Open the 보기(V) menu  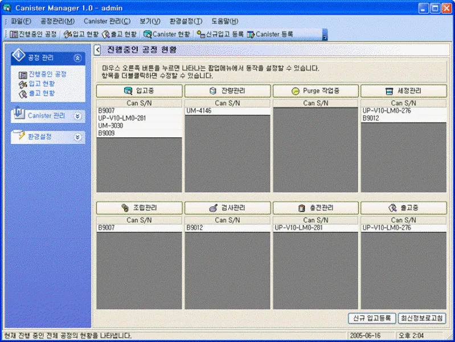pos(150,21)
